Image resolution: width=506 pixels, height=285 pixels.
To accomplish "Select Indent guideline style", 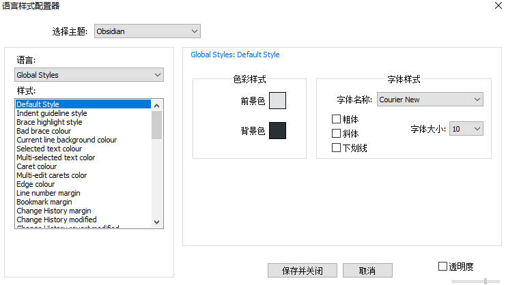I will pyautogui.click(x=83, y=113).
